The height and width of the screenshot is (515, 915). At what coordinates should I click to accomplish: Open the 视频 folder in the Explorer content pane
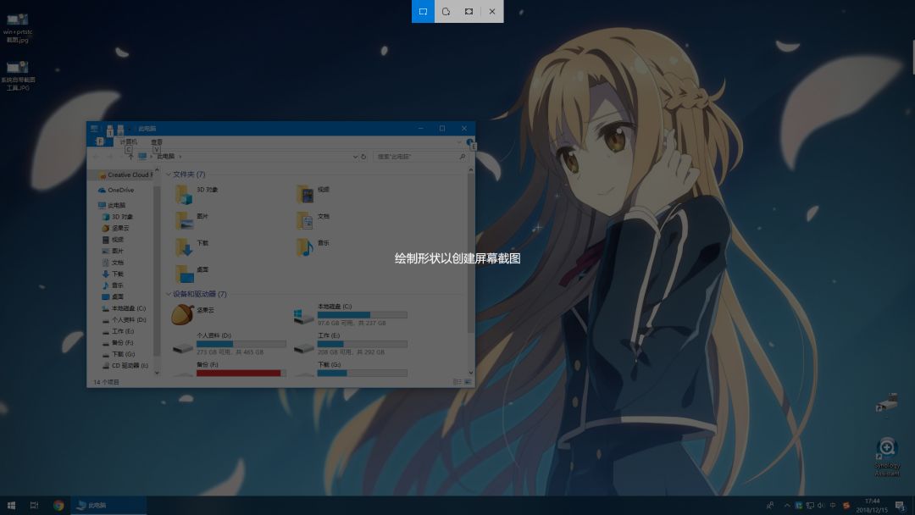tap(305, 194)
